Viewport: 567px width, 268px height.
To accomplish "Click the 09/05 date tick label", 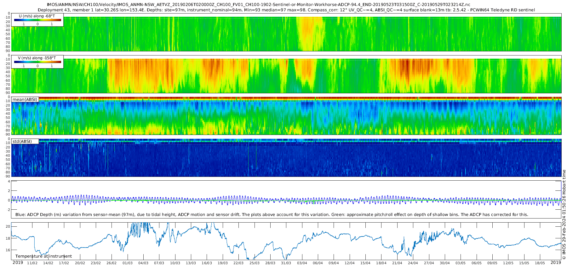I will [492, 263].
